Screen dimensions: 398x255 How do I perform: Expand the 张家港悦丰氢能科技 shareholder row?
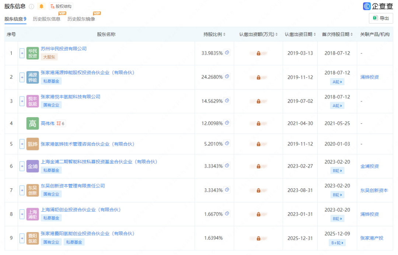point(22,101)
